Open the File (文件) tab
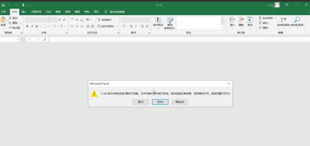Viewport: 310px width, 146px height. pyautogui.click(x=3, y=12)
